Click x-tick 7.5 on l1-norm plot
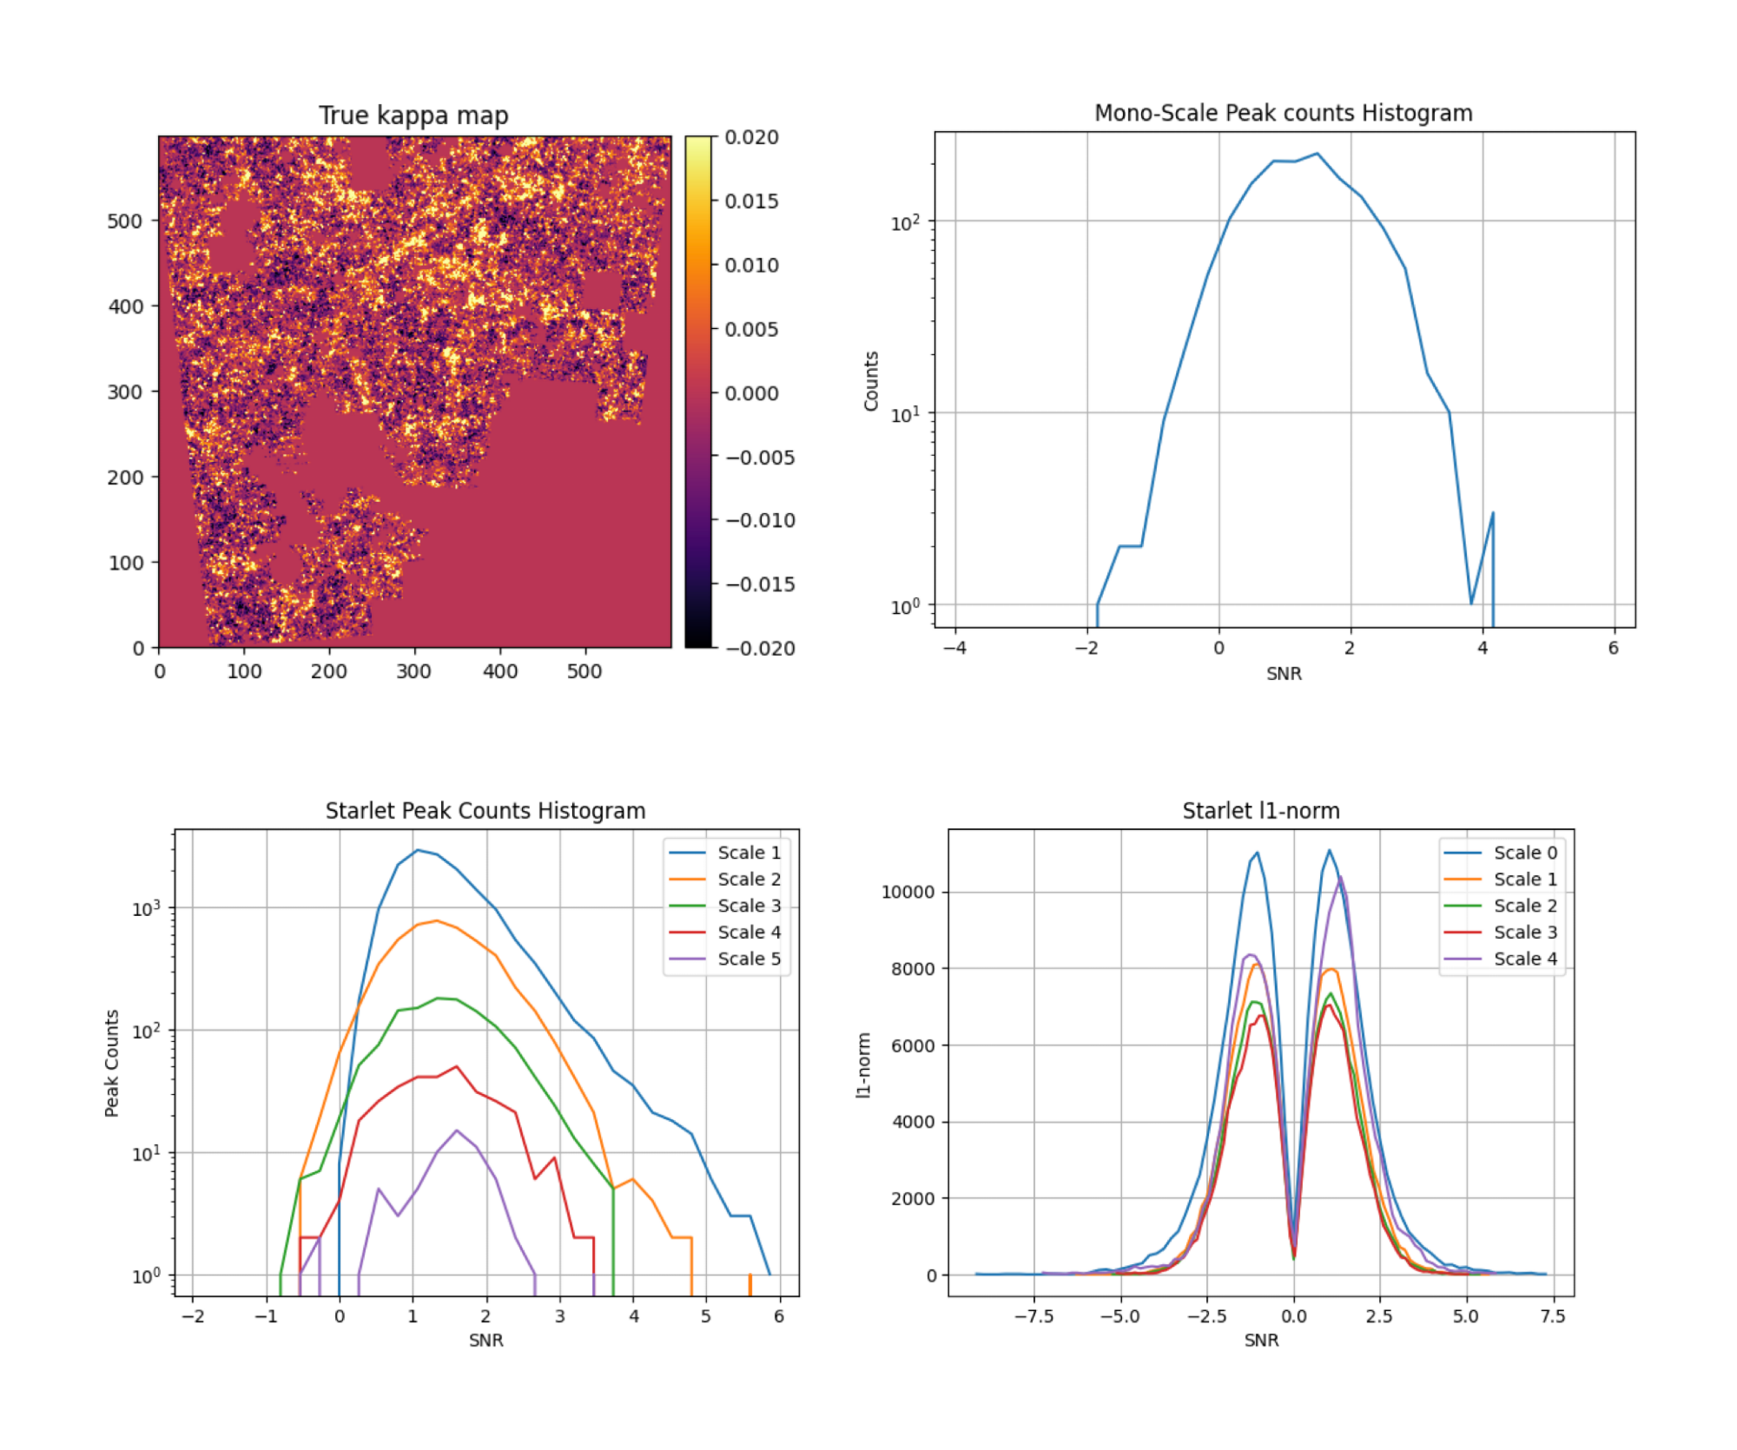Viewport: 1737px width, 1450px height. (1553, 1317)
